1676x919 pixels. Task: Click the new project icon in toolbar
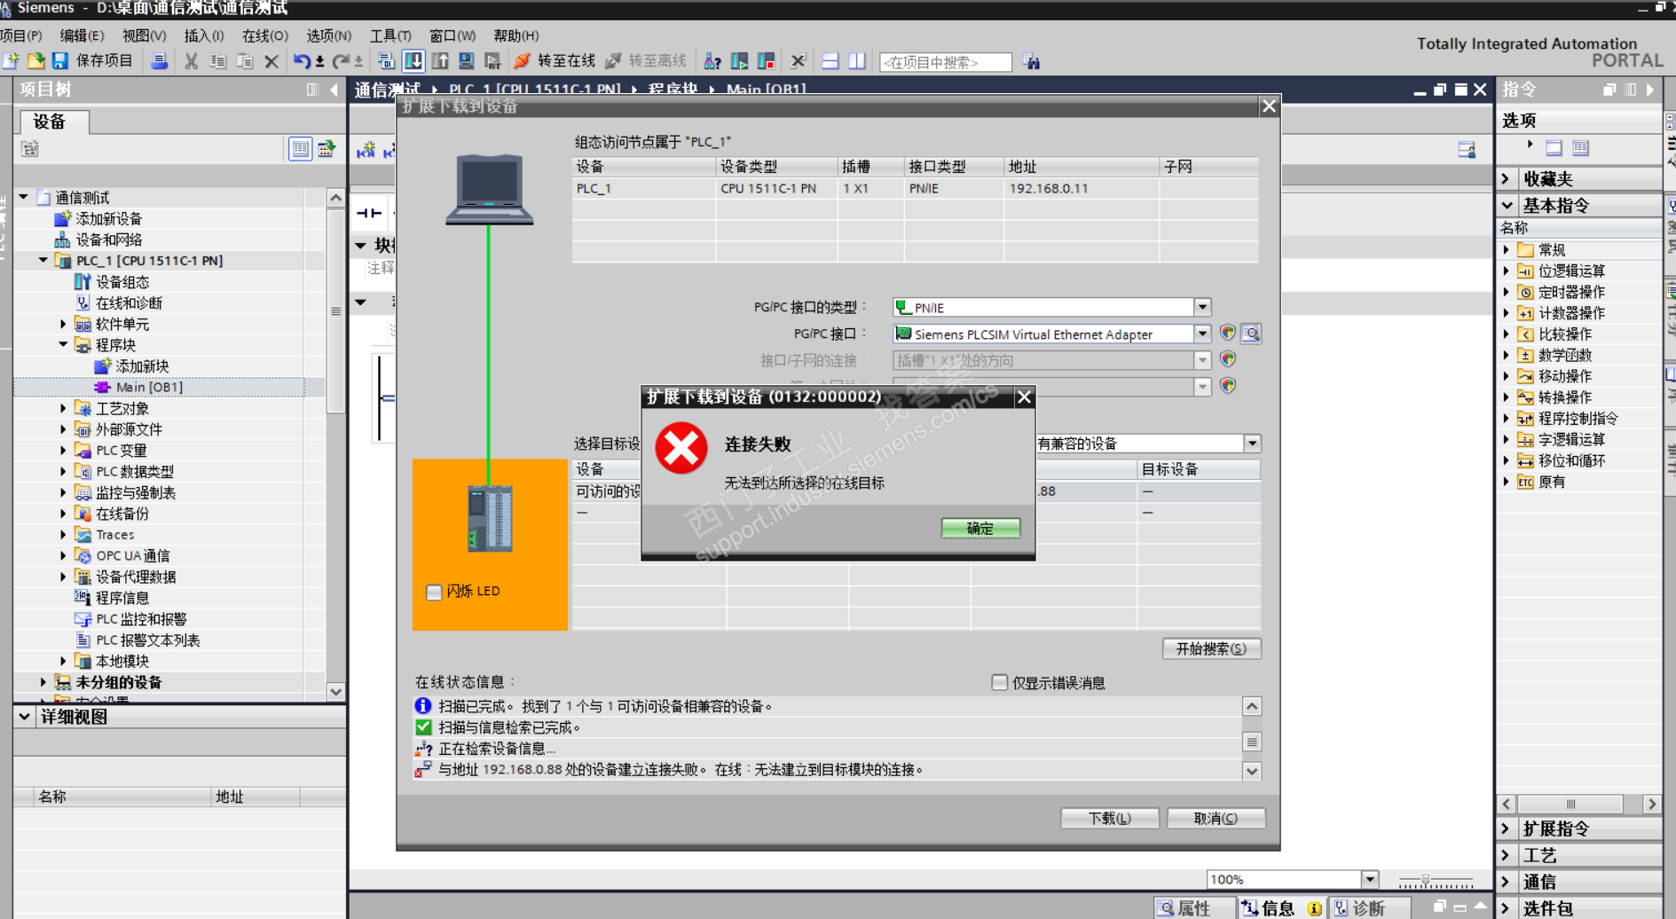click(12, 61)
